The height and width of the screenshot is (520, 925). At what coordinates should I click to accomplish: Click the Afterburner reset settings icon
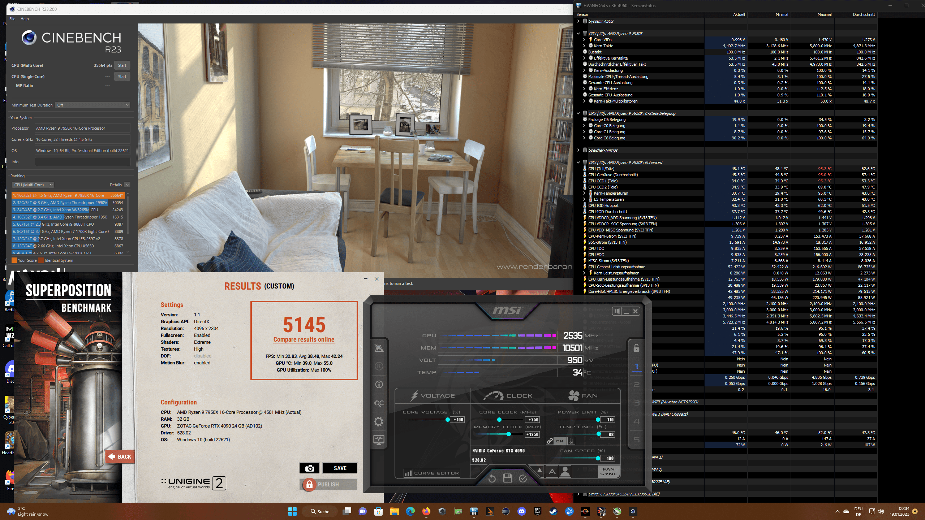click(x=492, y=478)
